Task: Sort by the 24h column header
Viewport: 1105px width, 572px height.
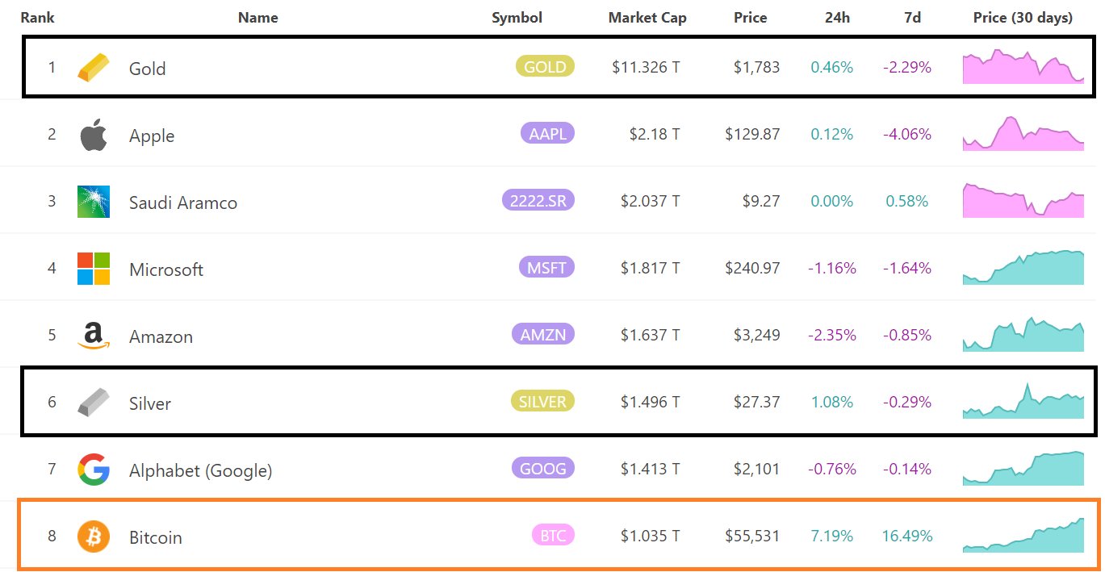Action: [x=838, y=17]
